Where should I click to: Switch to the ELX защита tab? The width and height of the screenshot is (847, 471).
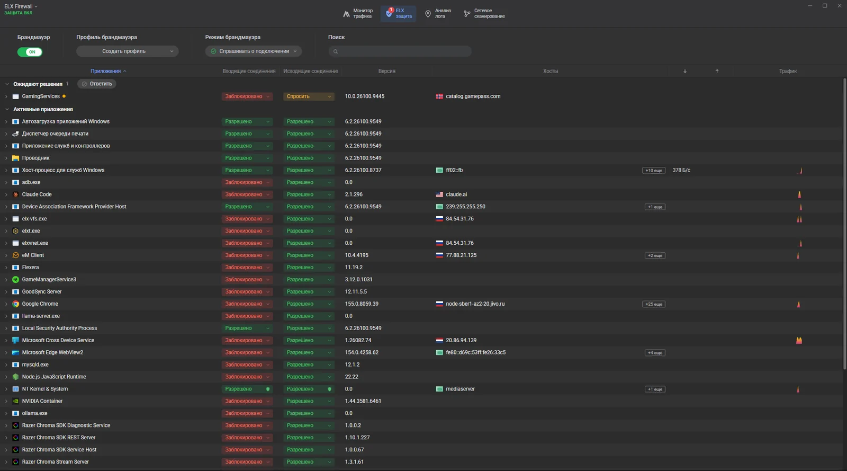tap(399, 13)
